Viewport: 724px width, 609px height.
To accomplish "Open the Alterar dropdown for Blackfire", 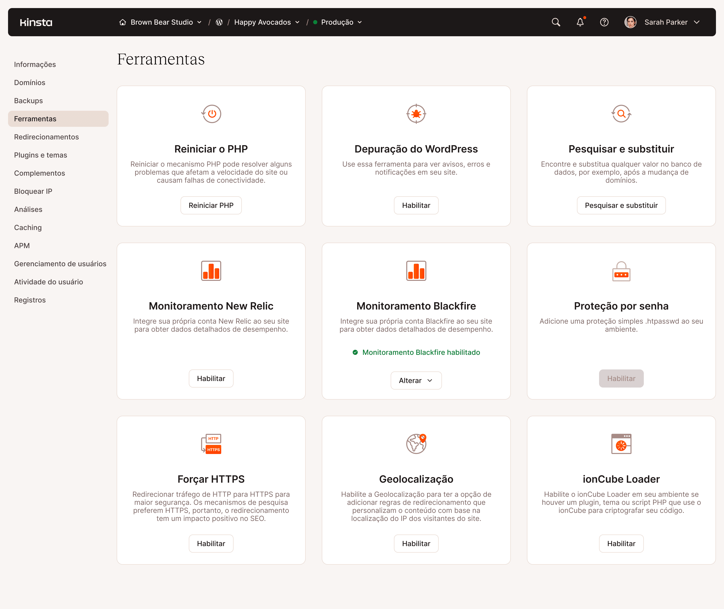I will pyautogui.click(x=416, y=380).
